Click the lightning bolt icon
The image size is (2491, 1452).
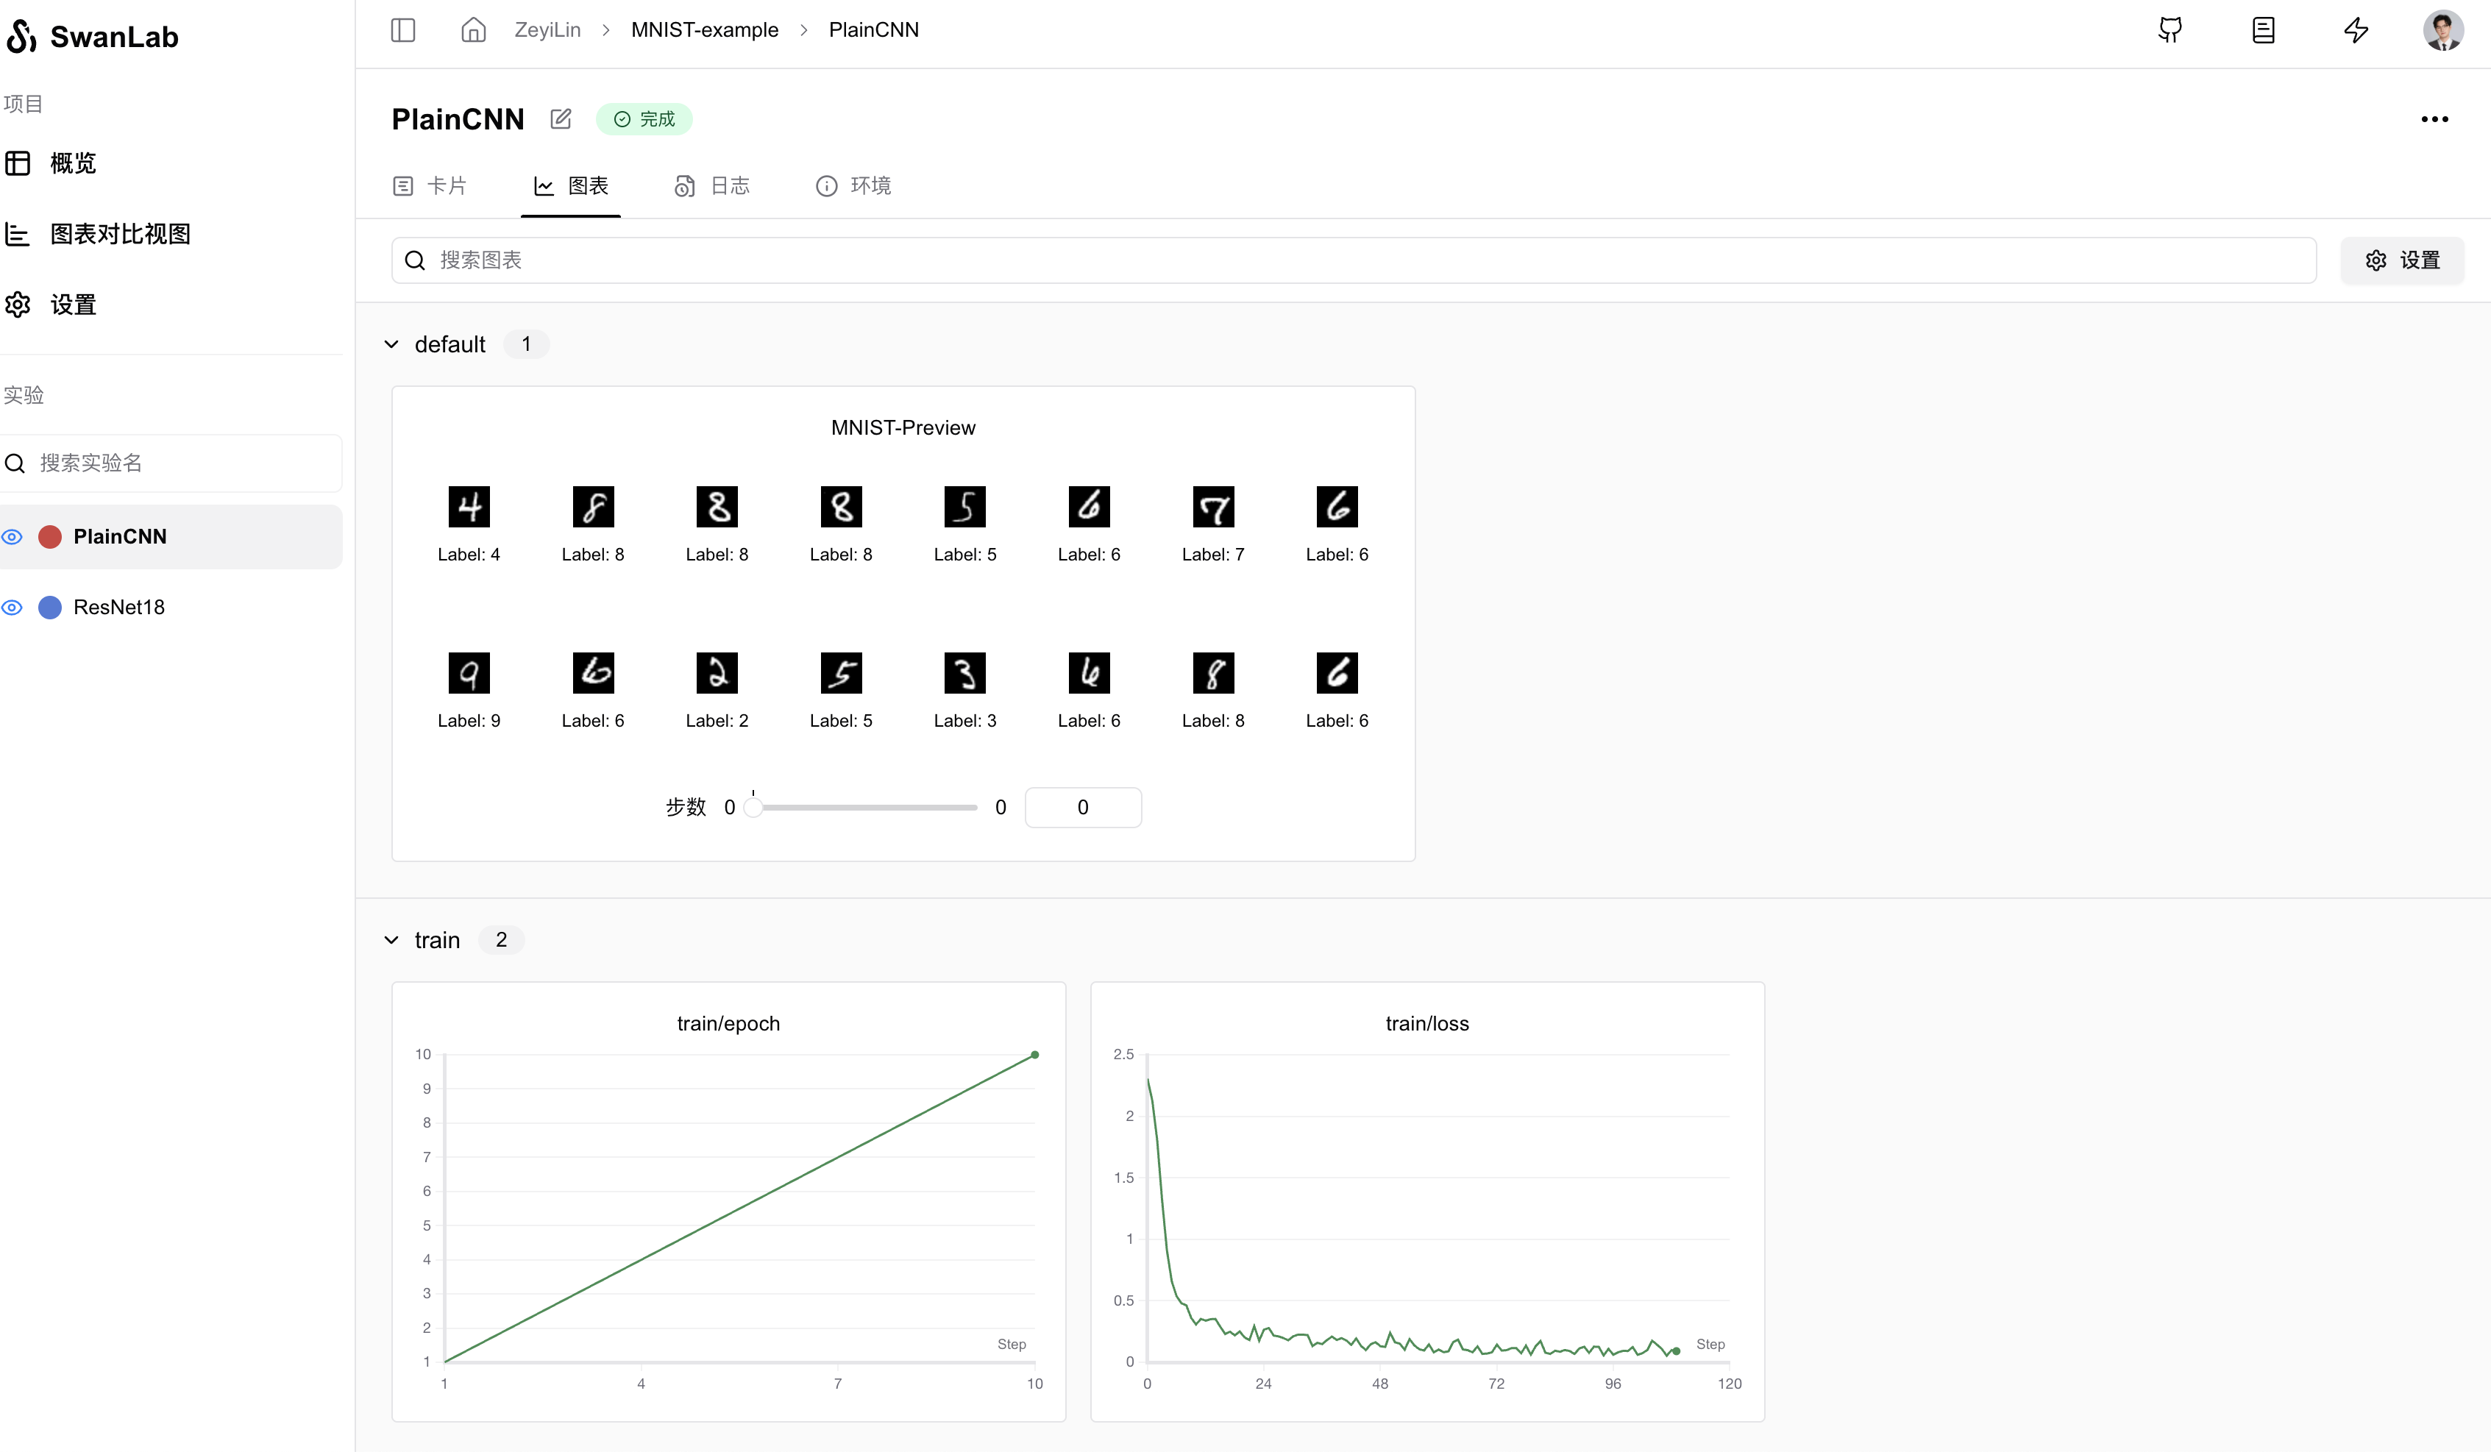pos(2356,29)
